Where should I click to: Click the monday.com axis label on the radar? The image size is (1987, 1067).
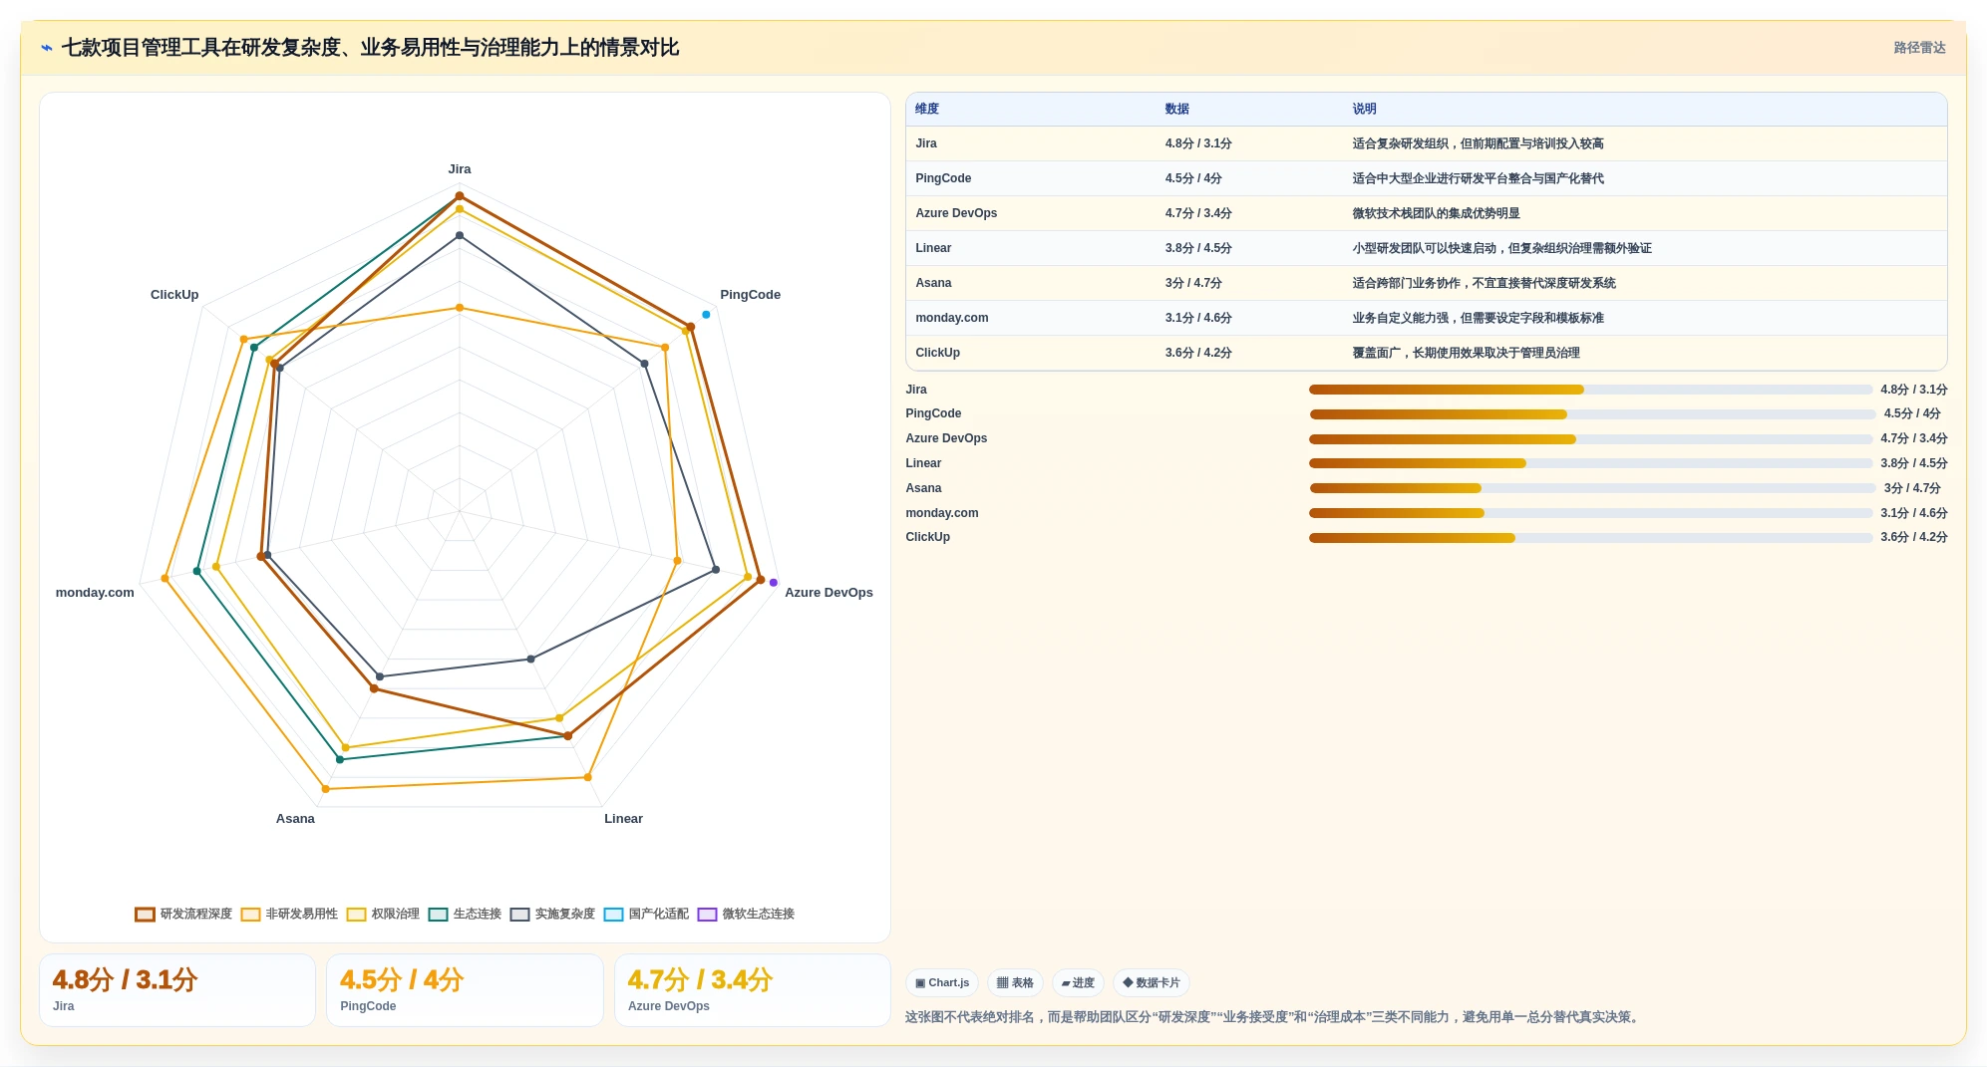coord(95,593)
